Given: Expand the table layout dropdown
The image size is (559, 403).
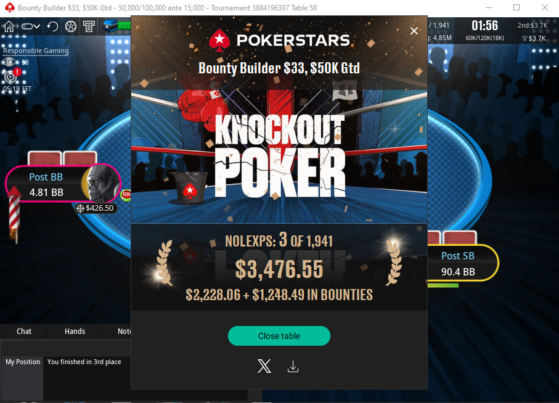Looking at the screenshot, I should [x=30, y=26].
